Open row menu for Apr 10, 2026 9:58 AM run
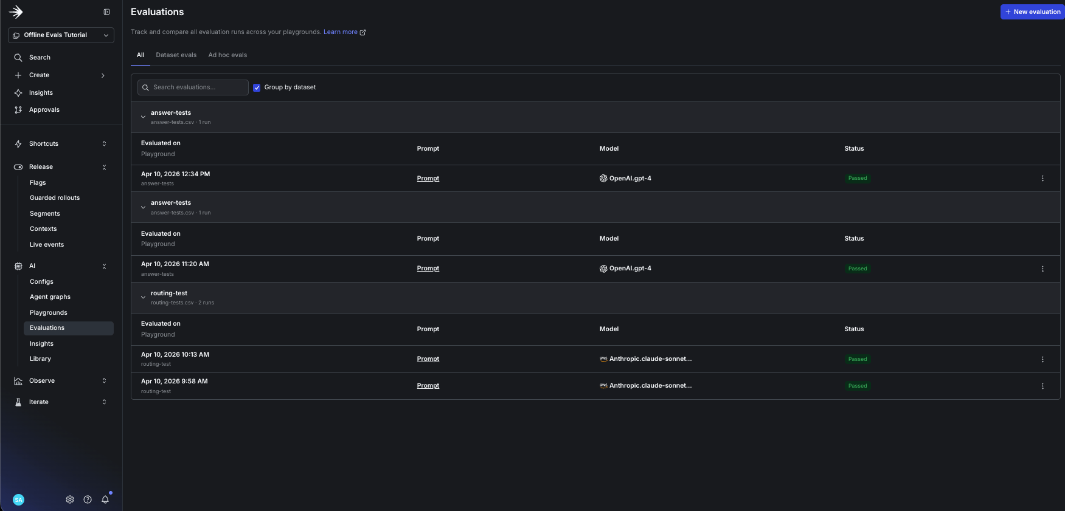Screen dimensions: 1065x511 pyautogui.click(x=1042, y=386)
